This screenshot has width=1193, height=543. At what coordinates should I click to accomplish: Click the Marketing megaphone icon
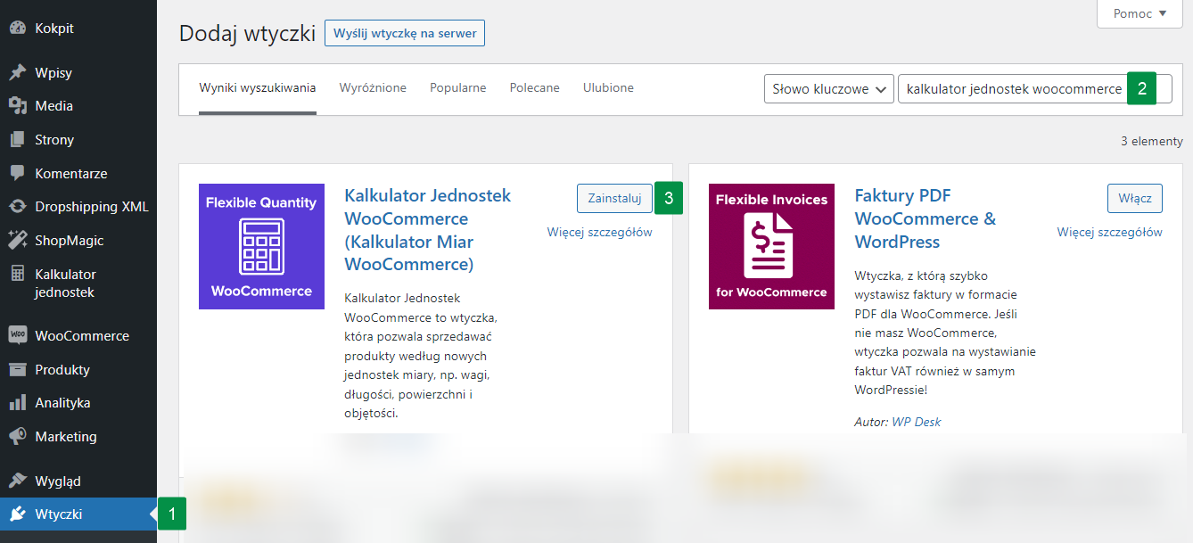click(18, 436)
